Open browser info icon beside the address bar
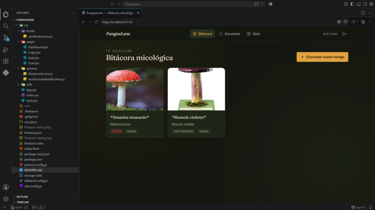The image size is (375, 210). pyautogui.click(x=345, y=22)
